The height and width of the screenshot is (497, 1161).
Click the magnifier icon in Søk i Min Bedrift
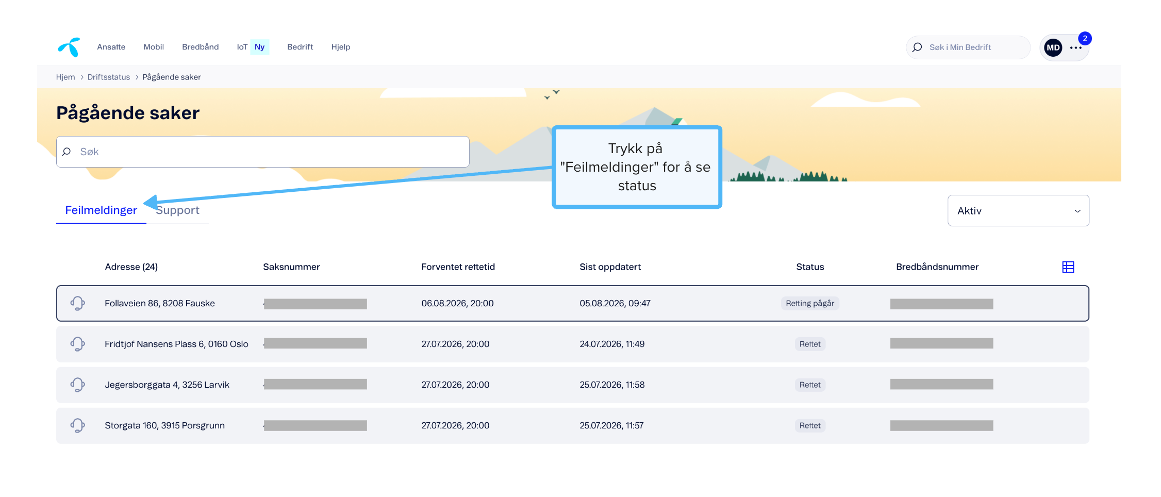coord(917,47)
